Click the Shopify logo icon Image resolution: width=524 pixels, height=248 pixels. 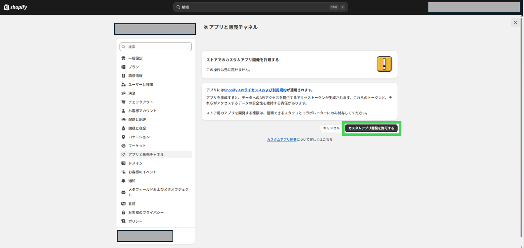point(7,7)
